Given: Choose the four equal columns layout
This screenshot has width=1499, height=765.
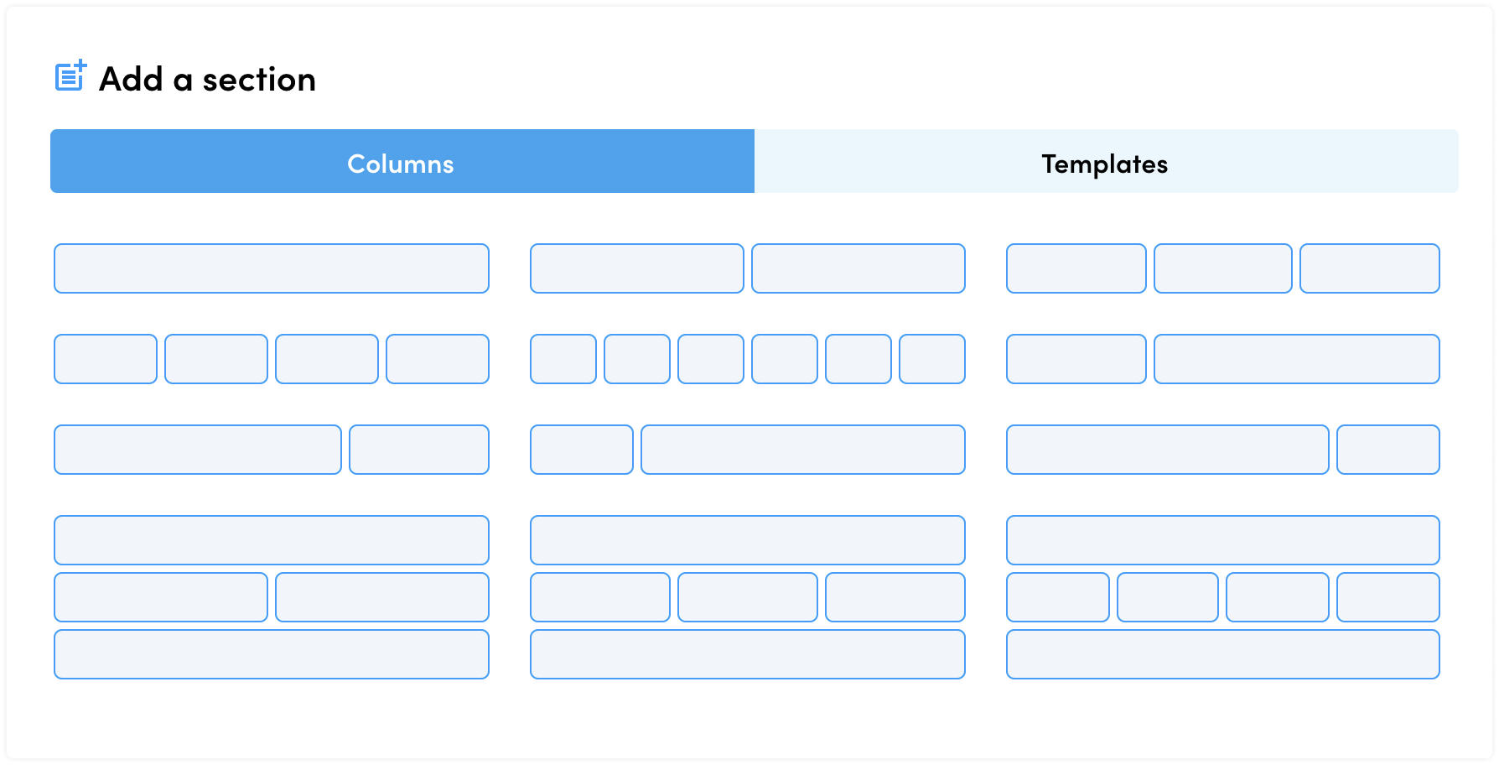Looking at the screenshot, I should (x=272, y=359).
